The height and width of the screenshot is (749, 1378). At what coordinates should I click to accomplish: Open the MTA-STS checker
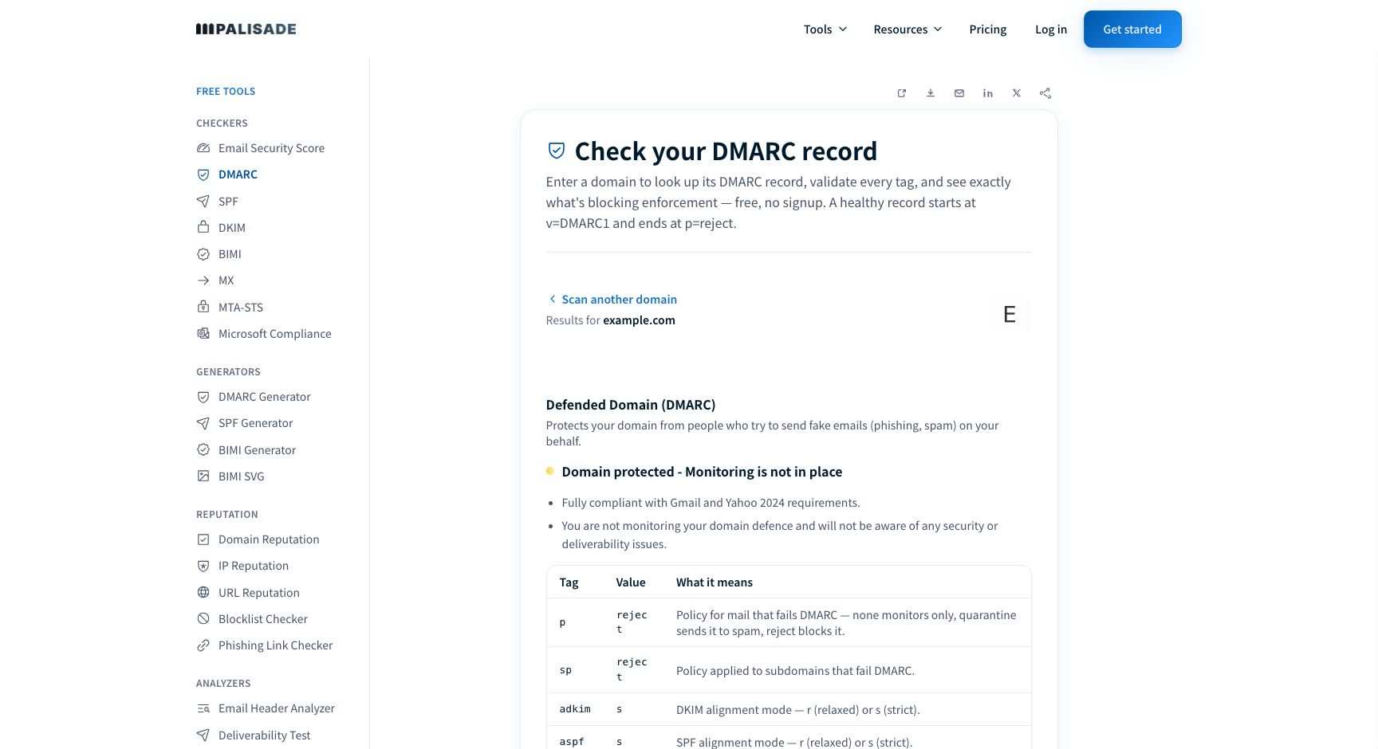click(x=241, y=308)
